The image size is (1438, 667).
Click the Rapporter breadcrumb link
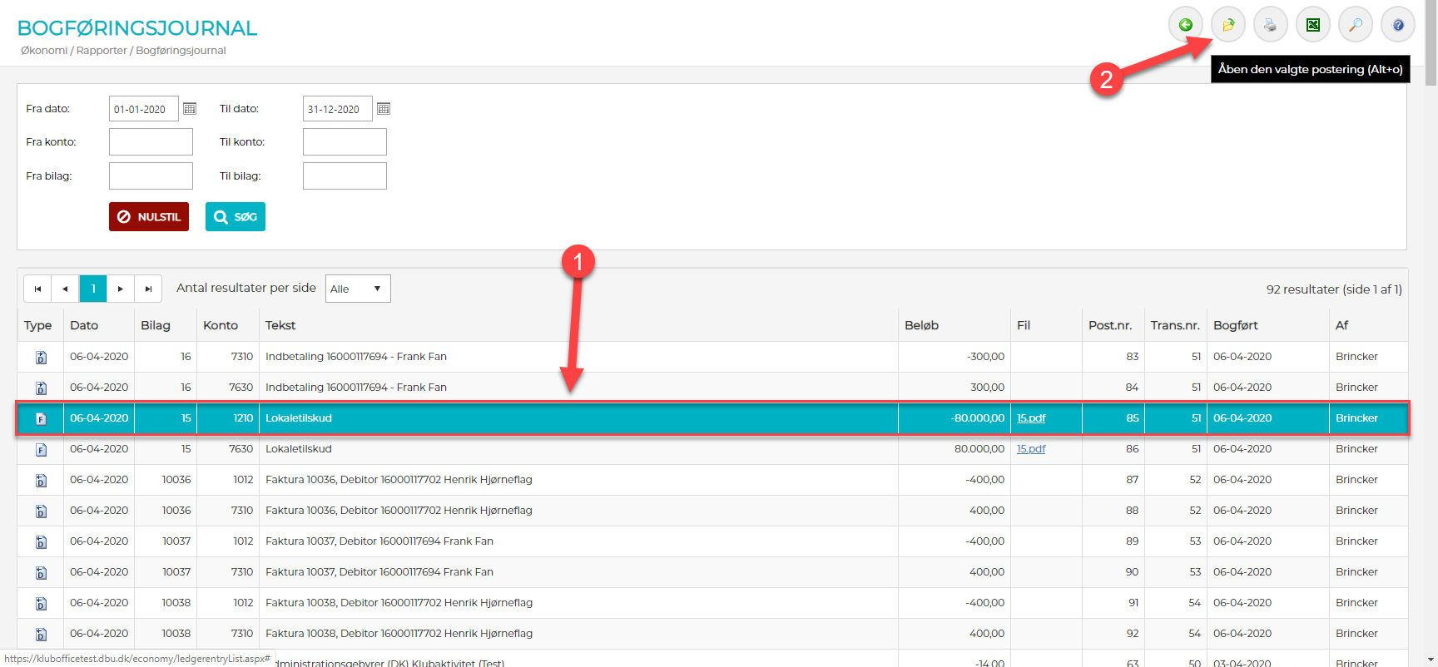(x=102, y=51)
